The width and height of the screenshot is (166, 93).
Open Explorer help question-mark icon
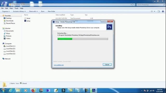(x=163, y=11)
